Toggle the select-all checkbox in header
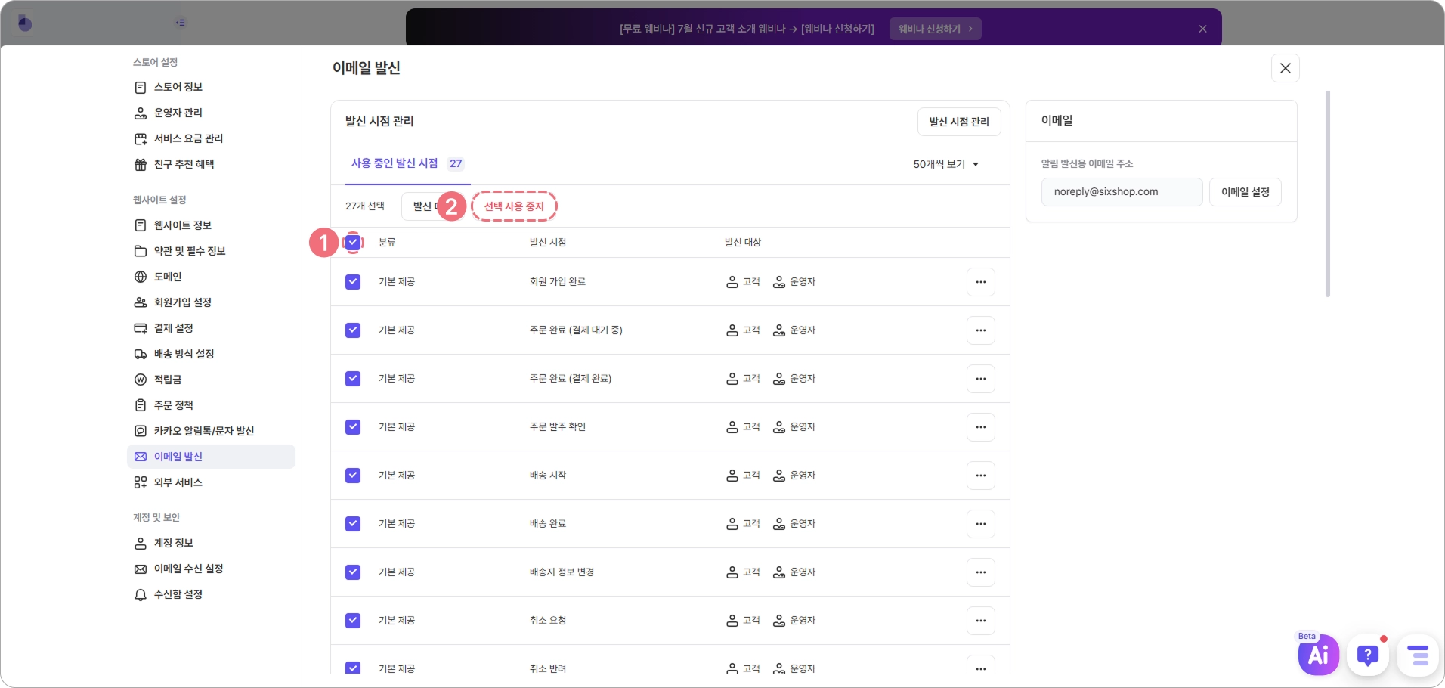Viewport: 1445px width, 688px height. coord(353,242)
